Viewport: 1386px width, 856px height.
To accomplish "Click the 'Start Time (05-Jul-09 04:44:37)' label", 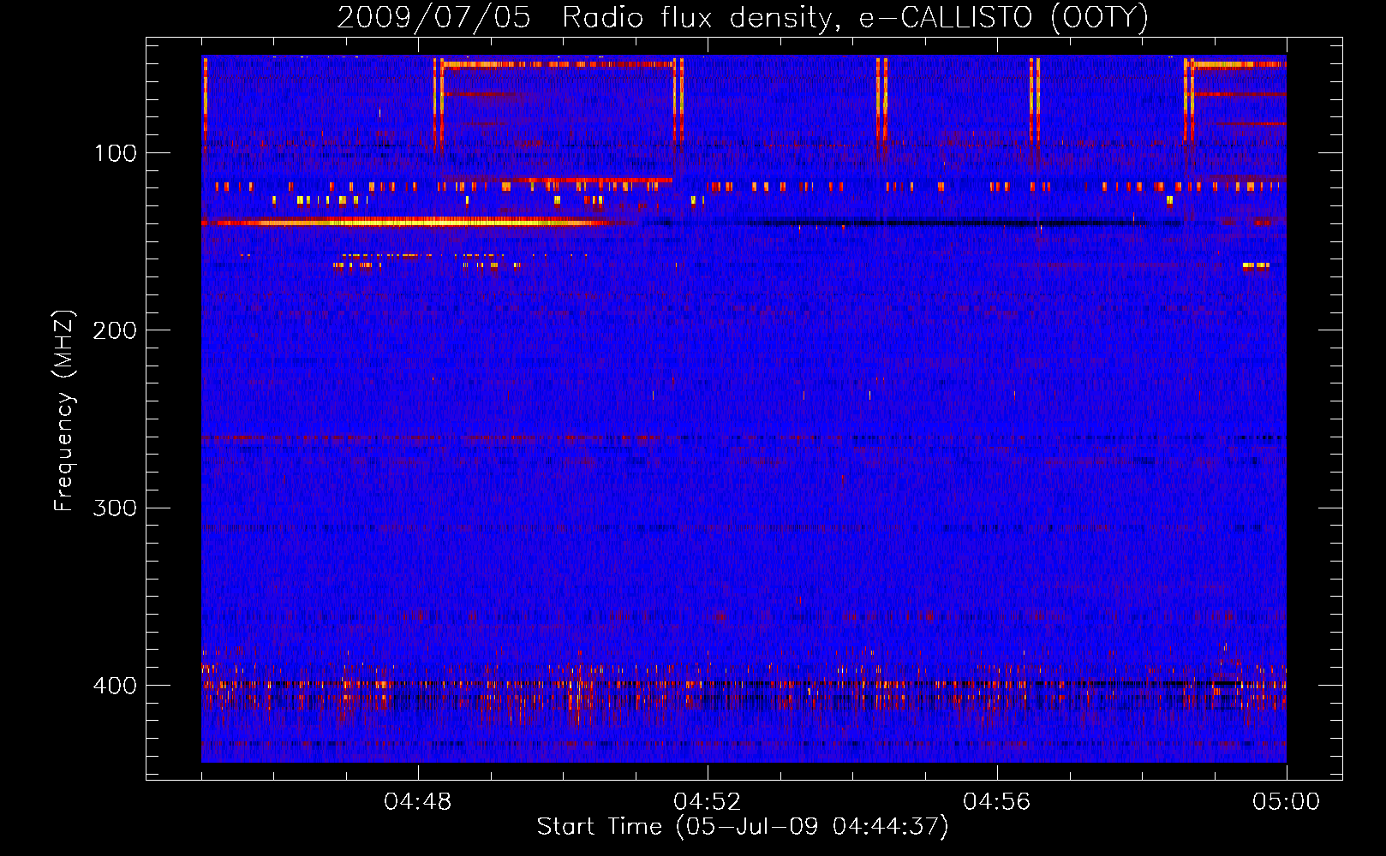I will 743,827.
